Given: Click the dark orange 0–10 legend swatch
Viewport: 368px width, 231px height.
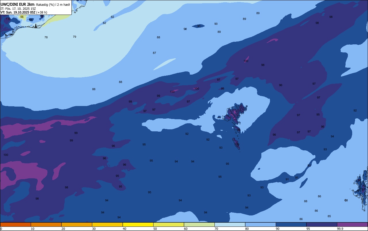Looking at the screenshot, I should click(x=16, y=224).
